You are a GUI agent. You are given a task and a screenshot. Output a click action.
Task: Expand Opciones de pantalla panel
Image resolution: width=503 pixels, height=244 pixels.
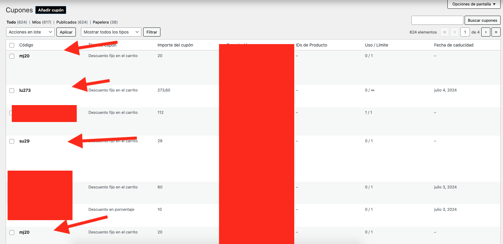(473, 4)
